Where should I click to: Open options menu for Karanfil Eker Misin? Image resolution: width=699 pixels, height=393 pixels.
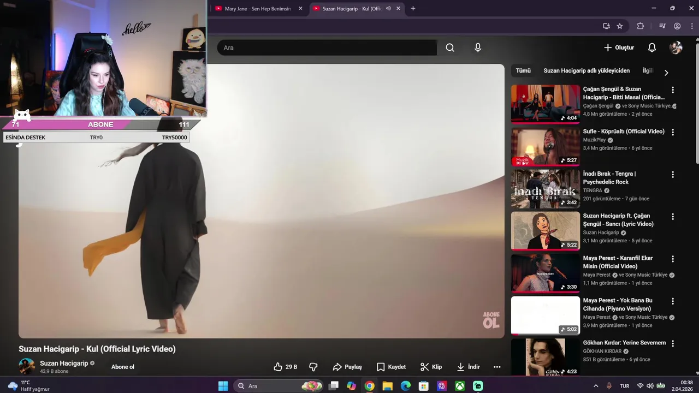point(673,259)
